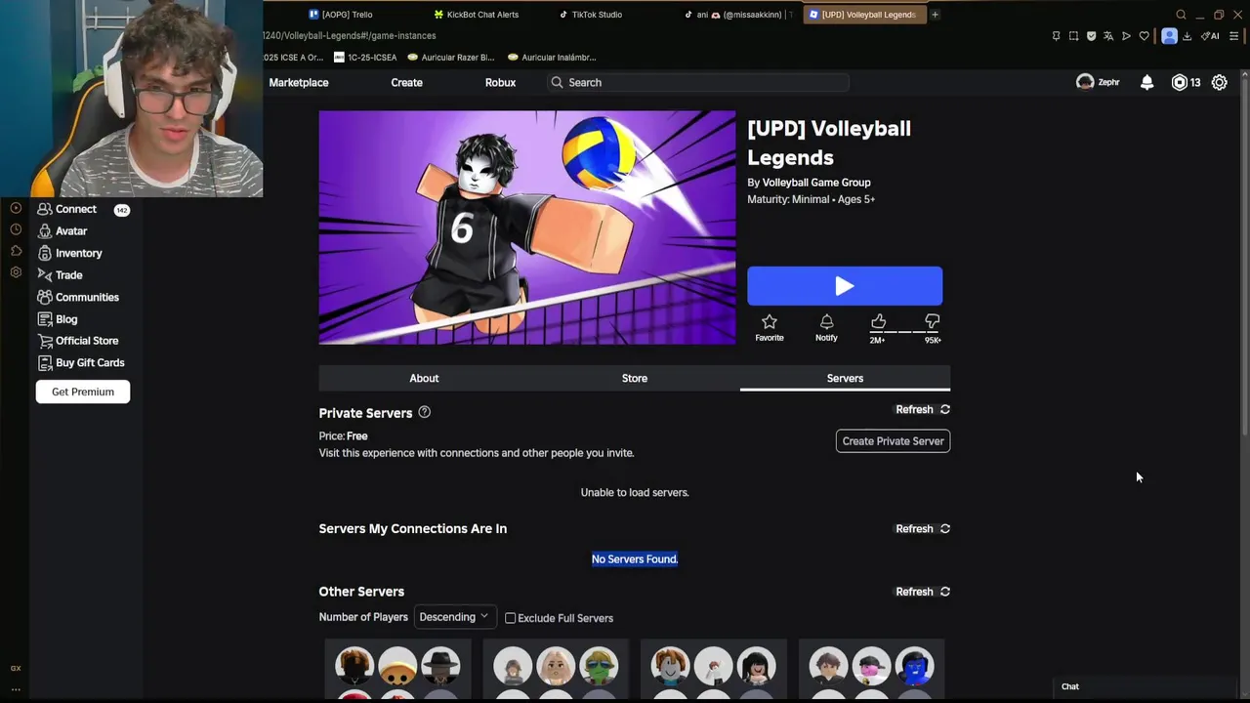Refresh Servers My Connections Are In
The width and height of the screenshot is (1250, 703).
coord(923,528)
